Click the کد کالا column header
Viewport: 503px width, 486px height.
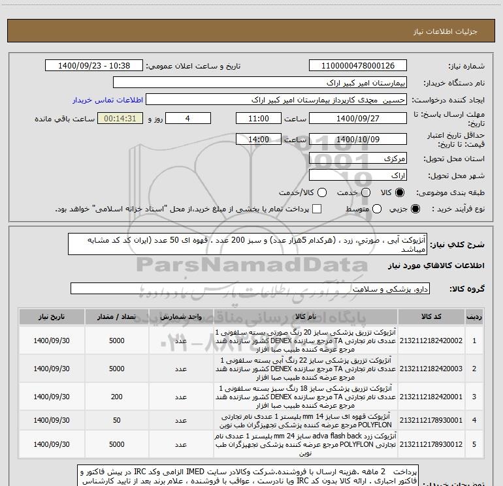(x=431, y=316)
